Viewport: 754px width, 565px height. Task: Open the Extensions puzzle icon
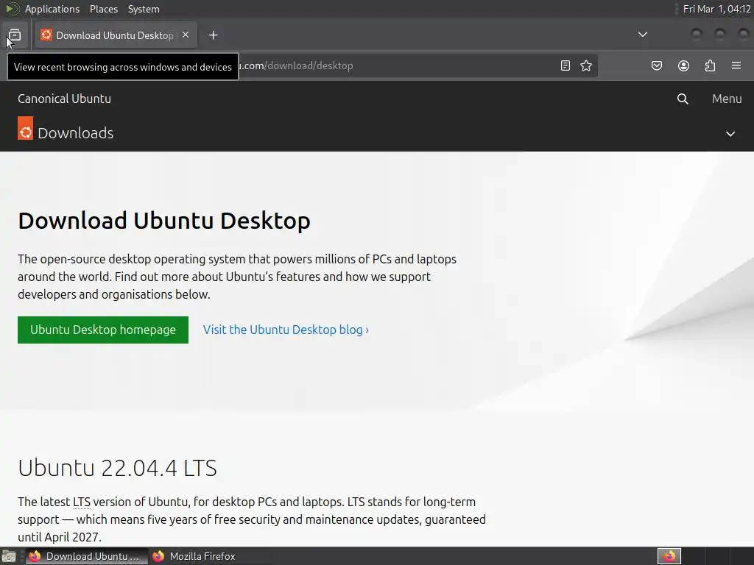(710, 65)
